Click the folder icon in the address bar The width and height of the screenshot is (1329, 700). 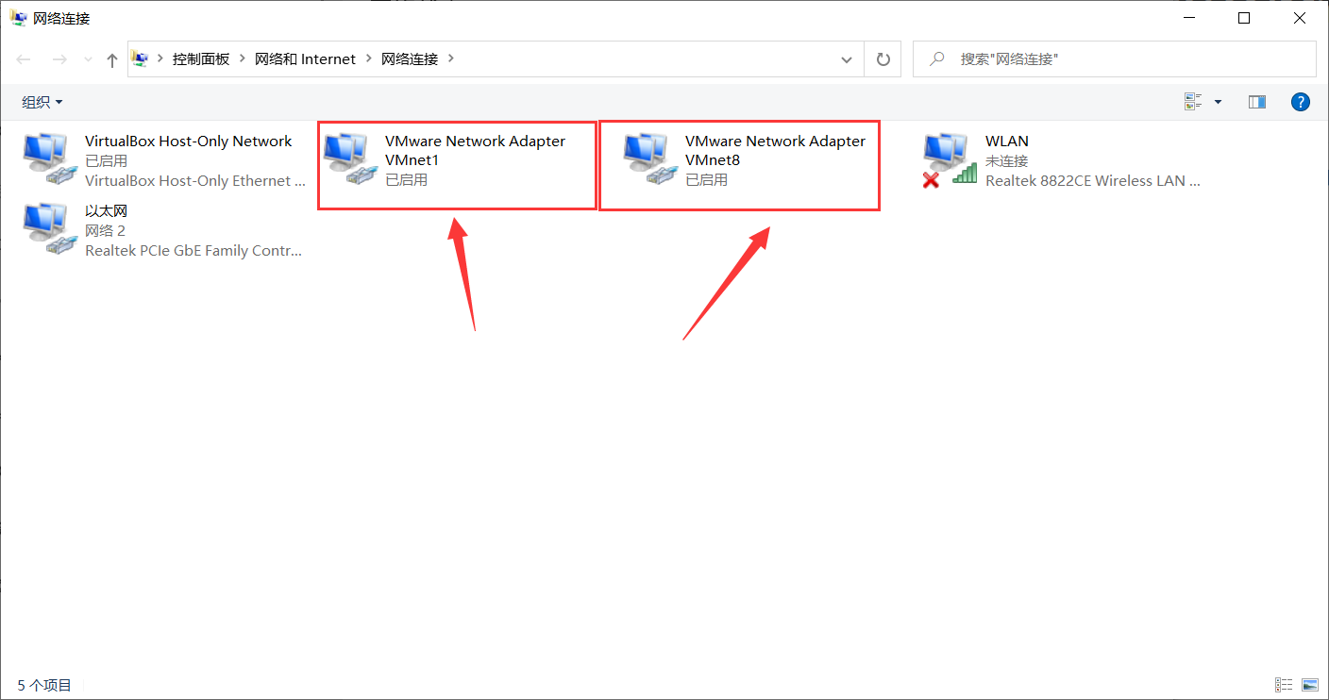click(x=140, y=58)
